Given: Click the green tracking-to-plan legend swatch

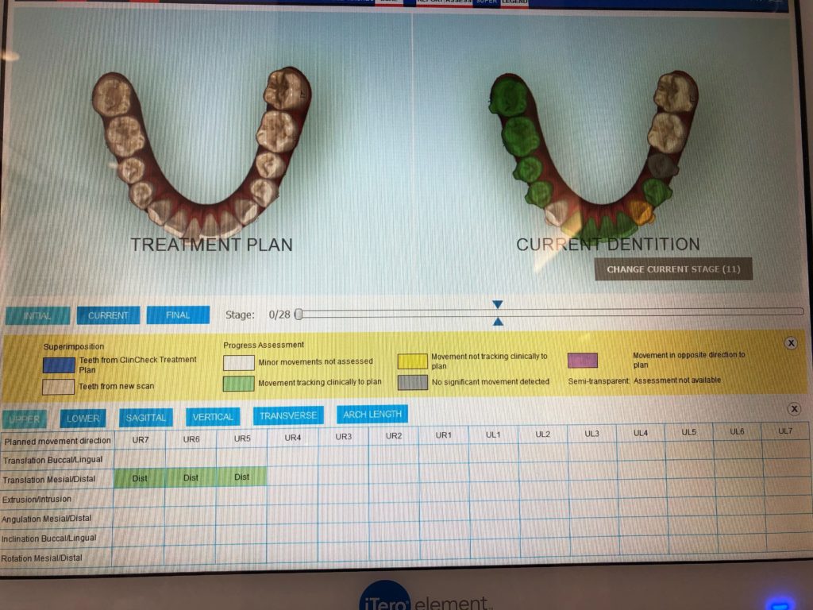Looking at the screenshot, I should tap(238, 384).
